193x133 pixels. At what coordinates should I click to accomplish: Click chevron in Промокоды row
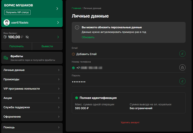pos(59,79)
